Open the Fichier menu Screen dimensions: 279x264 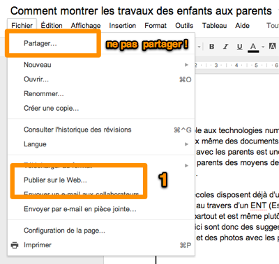pos(22,25)
